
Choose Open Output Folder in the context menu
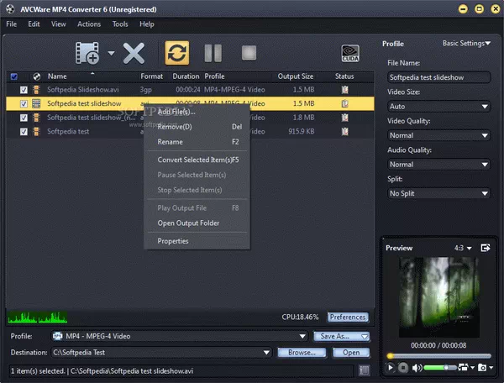click(197, 223)
